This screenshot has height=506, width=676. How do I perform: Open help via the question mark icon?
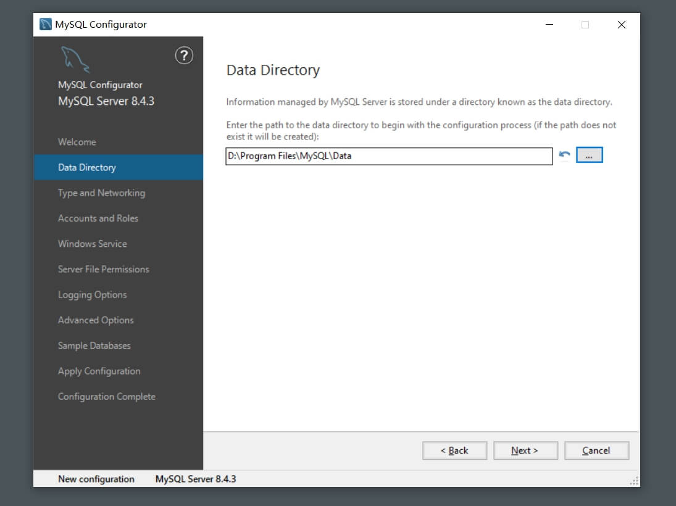(x=184, y=56)
